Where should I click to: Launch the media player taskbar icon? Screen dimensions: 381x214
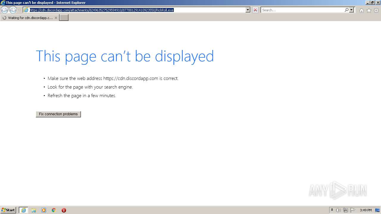click(x=44, y=210)
